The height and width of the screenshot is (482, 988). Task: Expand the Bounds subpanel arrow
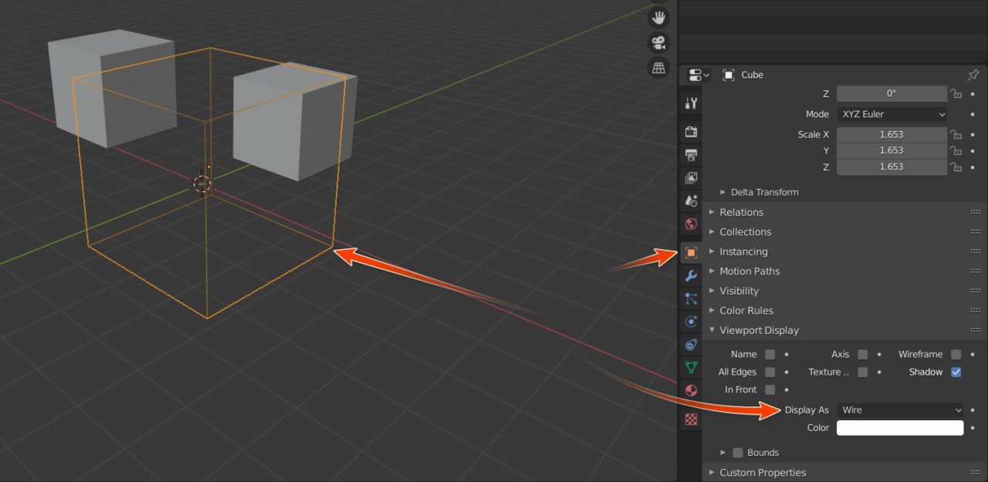point(723,453)
